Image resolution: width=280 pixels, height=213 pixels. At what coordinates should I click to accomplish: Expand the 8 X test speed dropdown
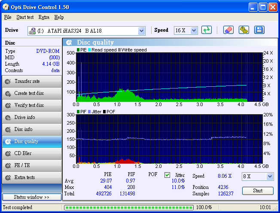[270, 176]
